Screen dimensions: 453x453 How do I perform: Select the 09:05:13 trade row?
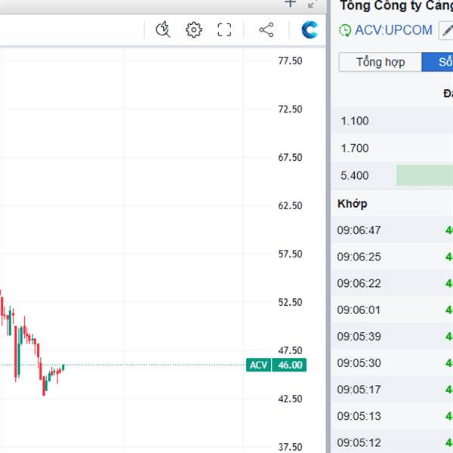point(392,416)
